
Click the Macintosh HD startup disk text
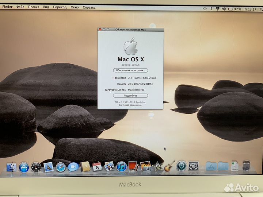coord(136,90)
